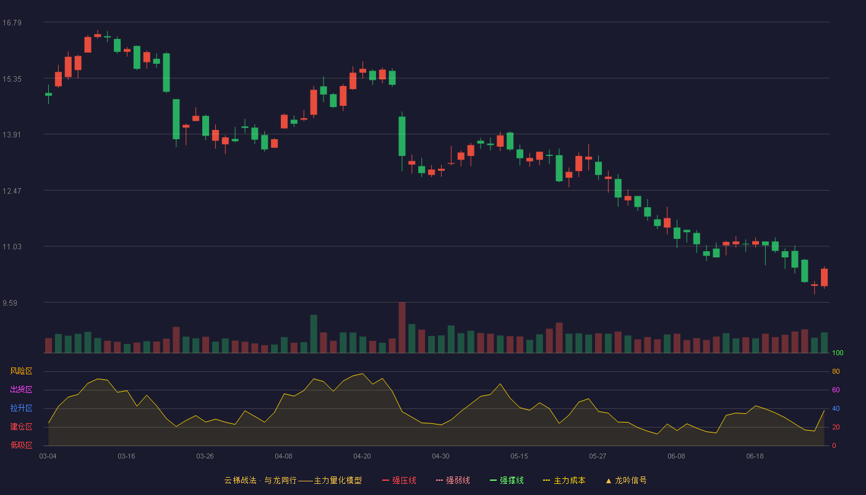Toggle the 强撑线 legend series
The width and height of the screenshot is (866, 495).
[507, 480]
